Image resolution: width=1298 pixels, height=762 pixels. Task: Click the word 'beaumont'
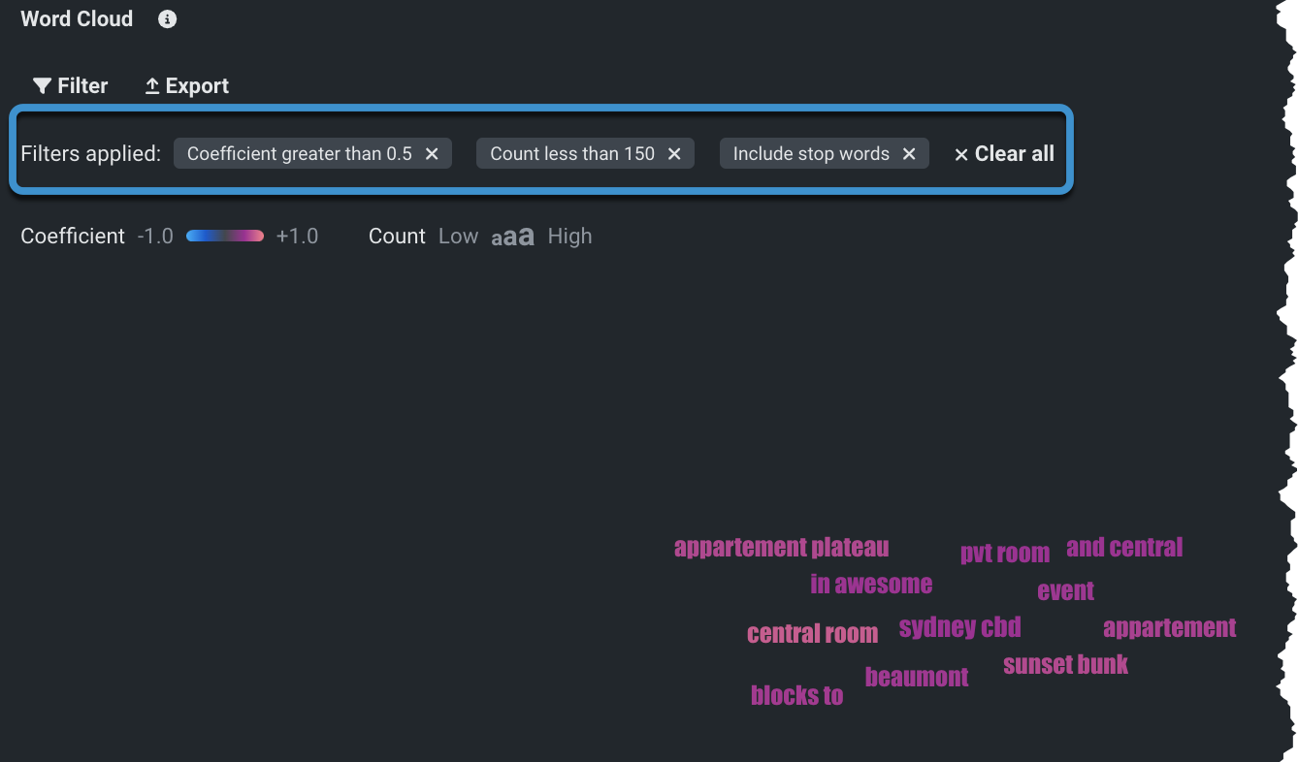coord(917,677)
